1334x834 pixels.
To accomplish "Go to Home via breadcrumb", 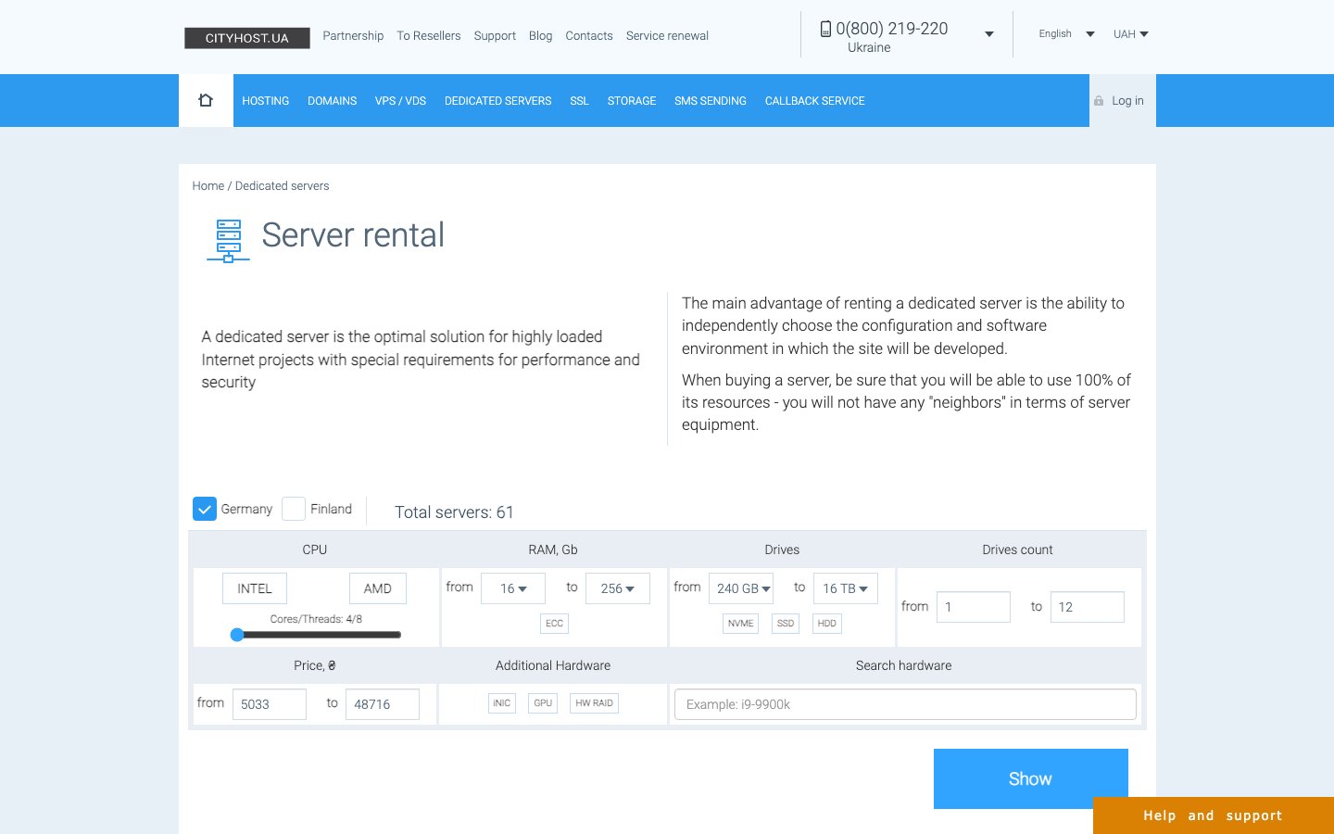I will click(208, 186).
